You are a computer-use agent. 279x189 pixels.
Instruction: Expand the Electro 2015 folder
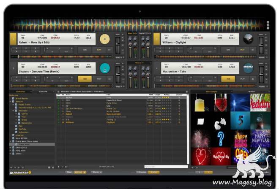point(10,148)
